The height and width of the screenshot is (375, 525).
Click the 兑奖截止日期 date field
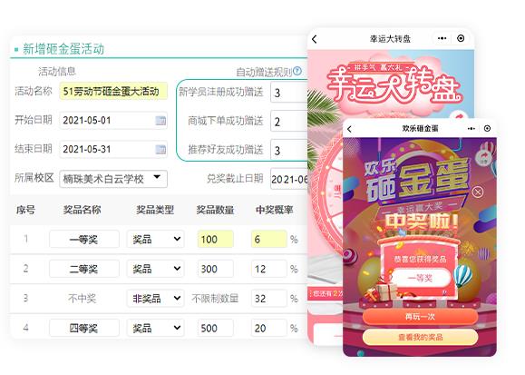(x=289, y=179)
